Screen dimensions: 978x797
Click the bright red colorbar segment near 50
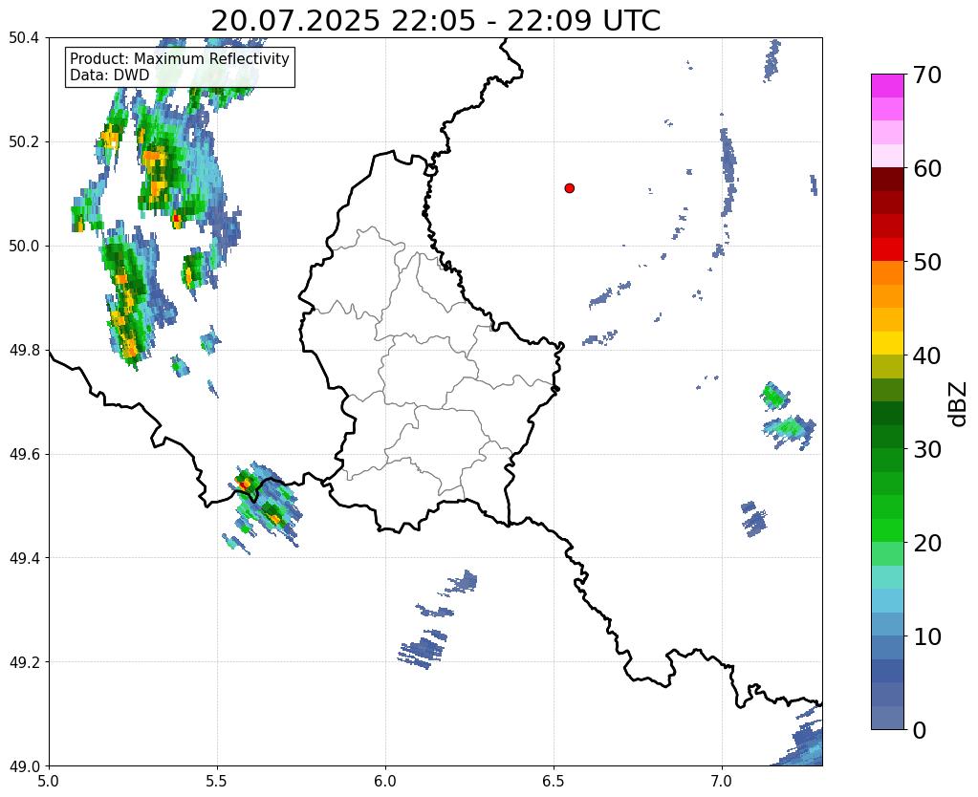(x=887, y=249)
